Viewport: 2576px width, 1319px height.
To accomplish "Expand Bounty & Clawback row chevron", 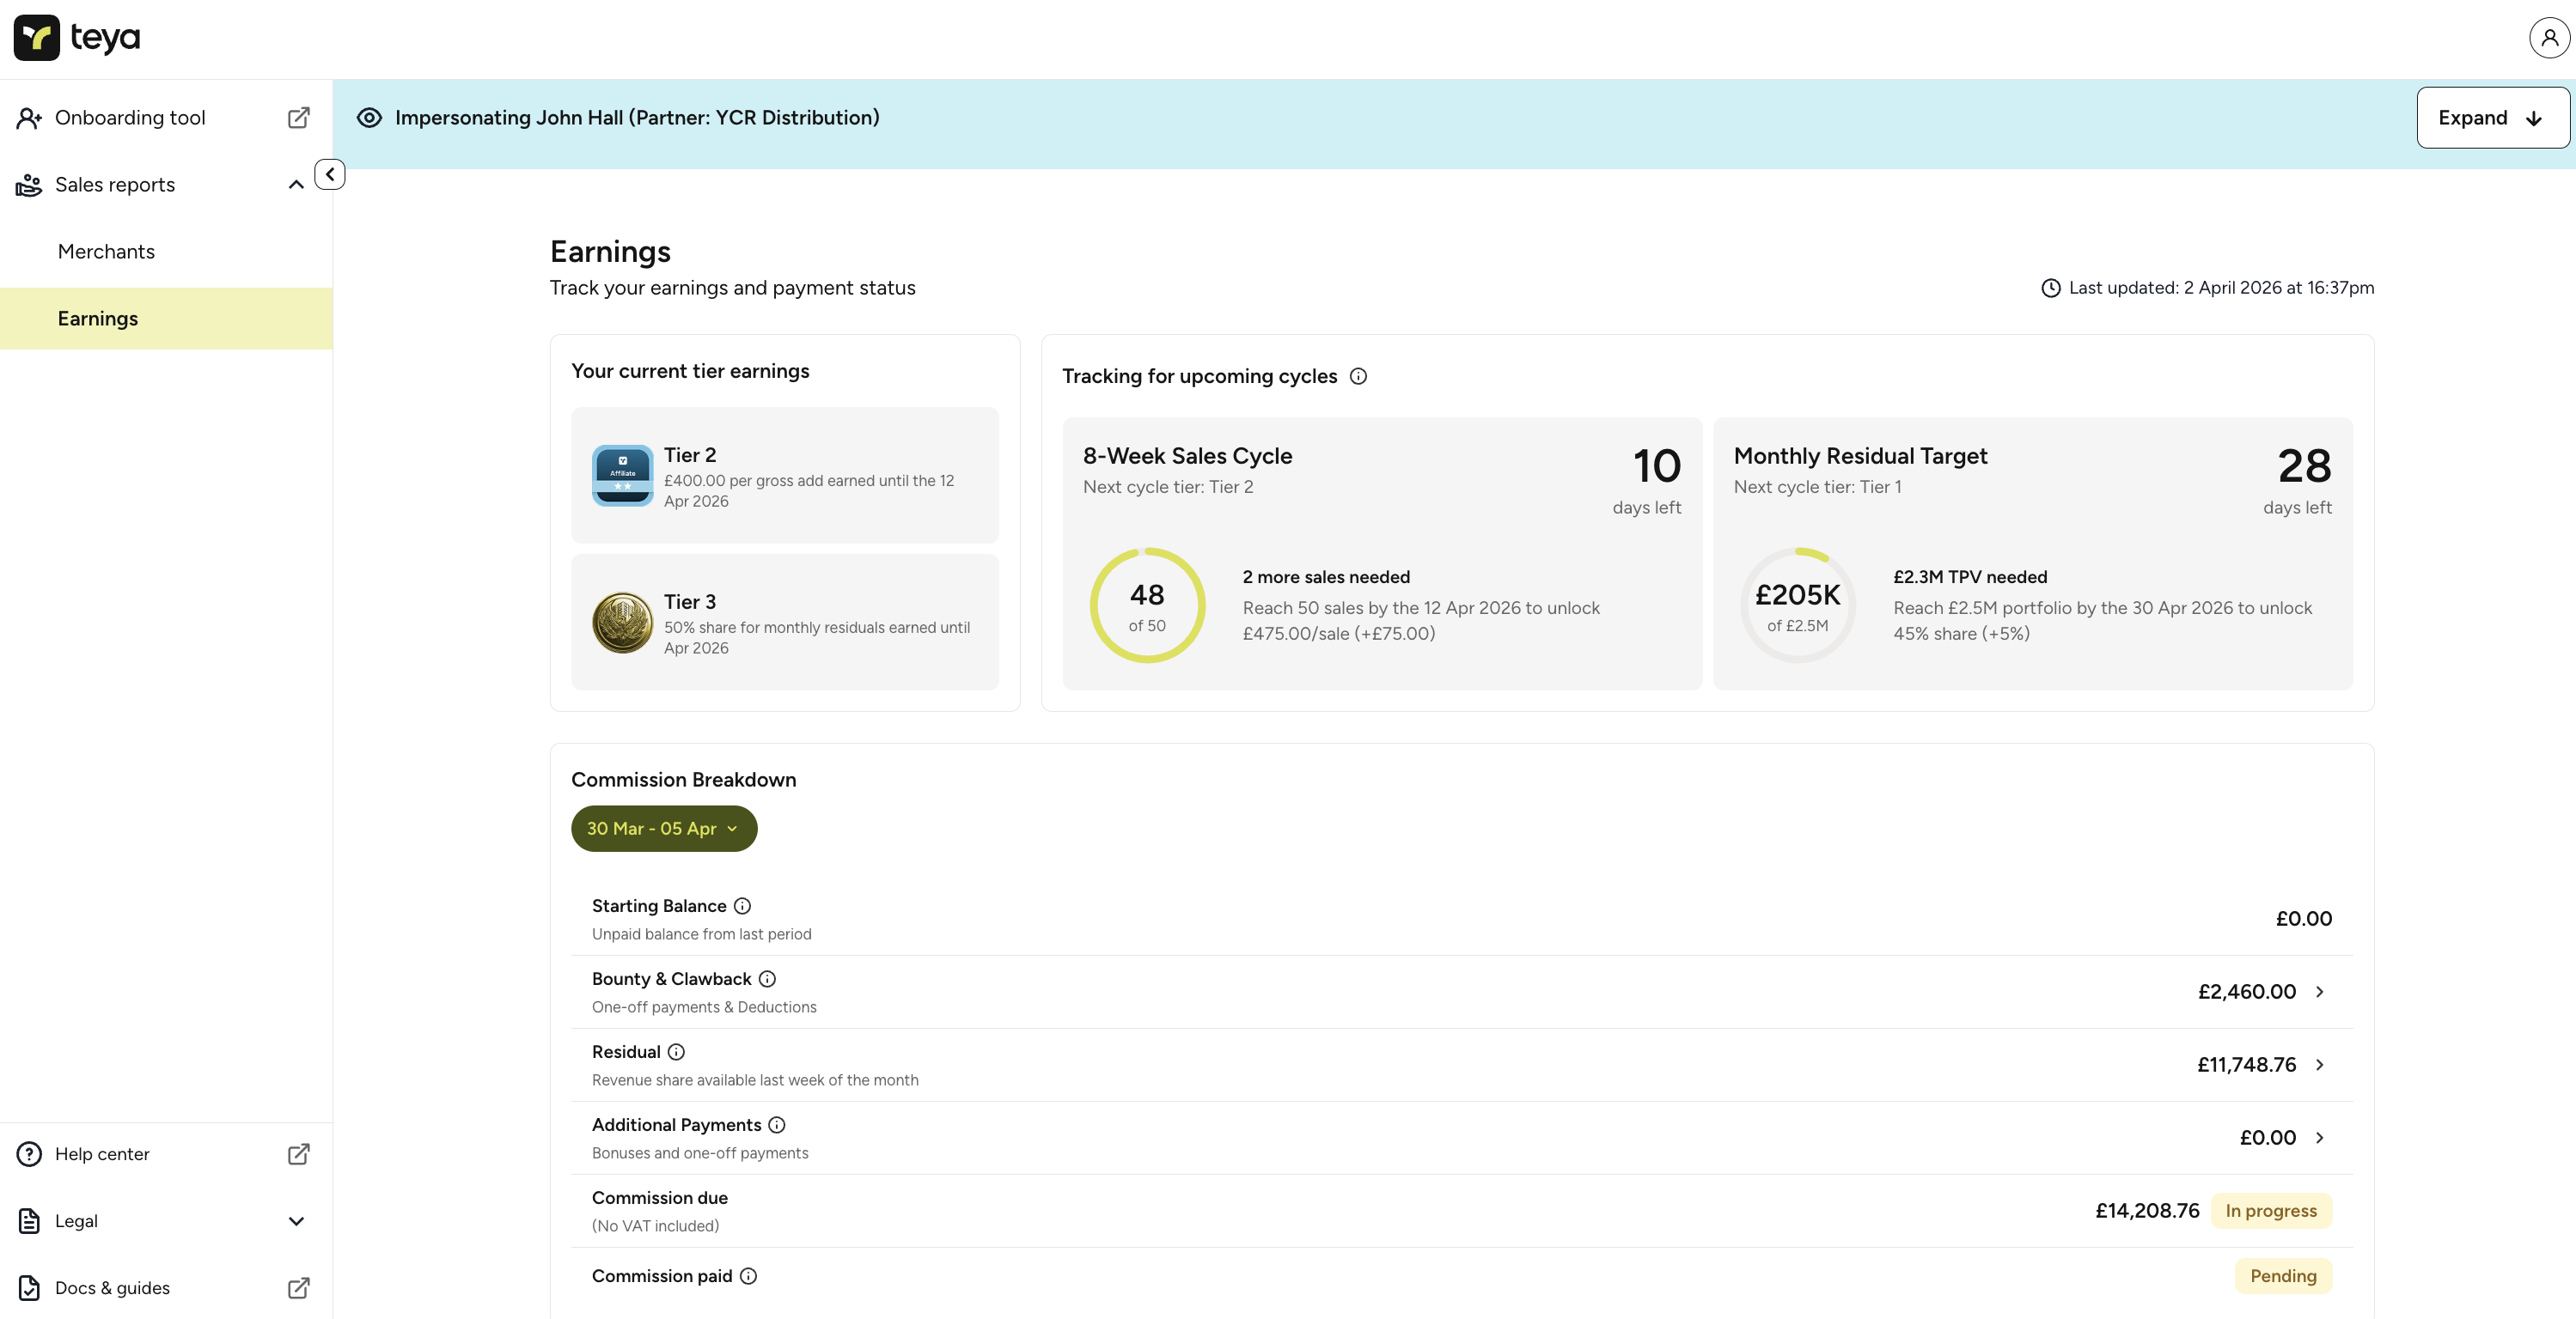I will (2319, 992).
